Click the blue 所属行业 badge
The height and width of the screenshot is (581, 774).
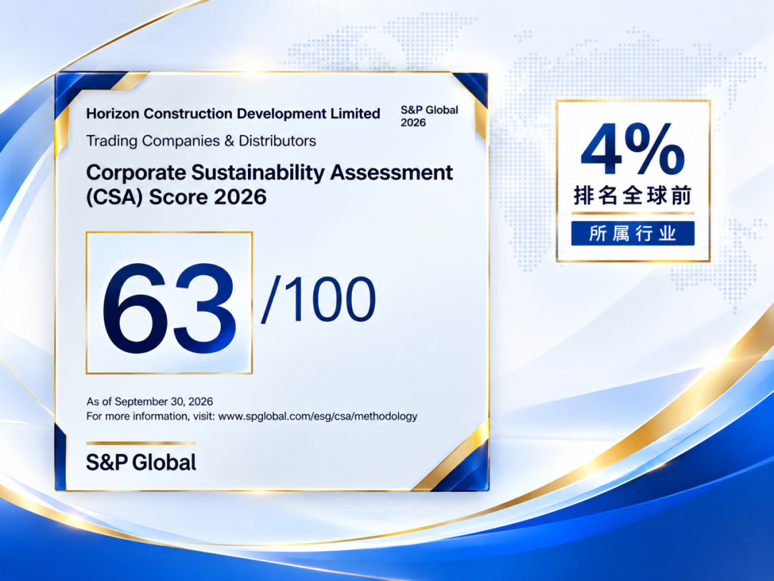click(x=633, y=233)
